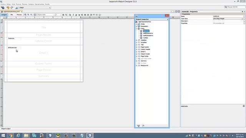Click the copy format icon before font box

35,15
